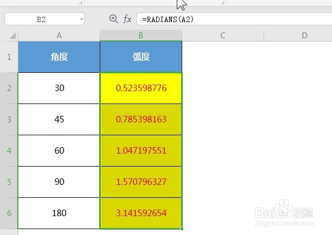Select cell with 3.141592654
332x235 pixels.
(141, 213)
